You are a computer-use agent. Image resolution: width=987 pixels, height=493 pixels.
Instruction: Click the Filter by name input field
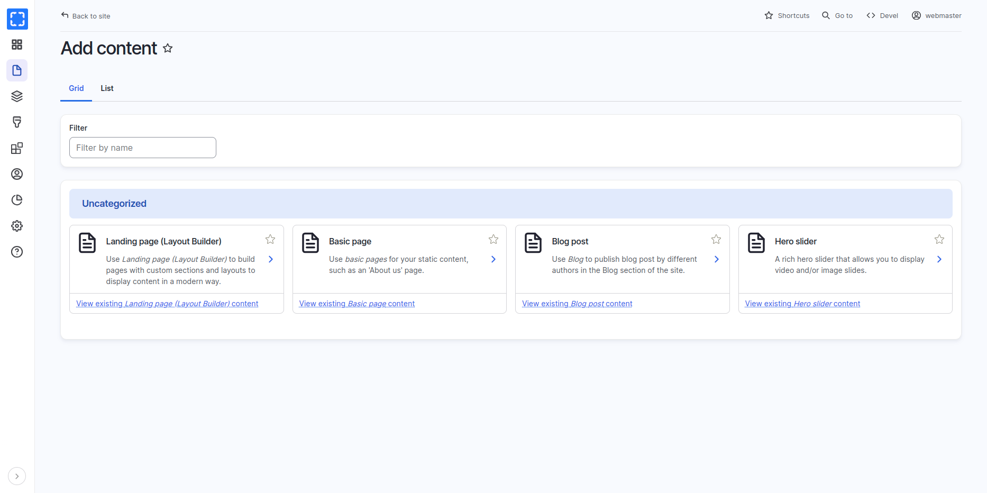(x=143, y=148)
